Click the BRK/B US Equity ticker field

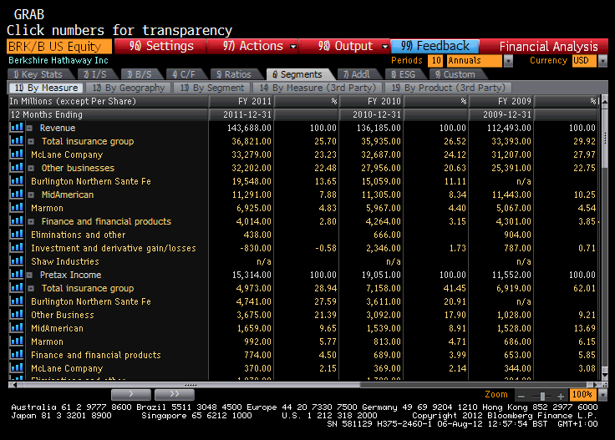tap(59, 46)
